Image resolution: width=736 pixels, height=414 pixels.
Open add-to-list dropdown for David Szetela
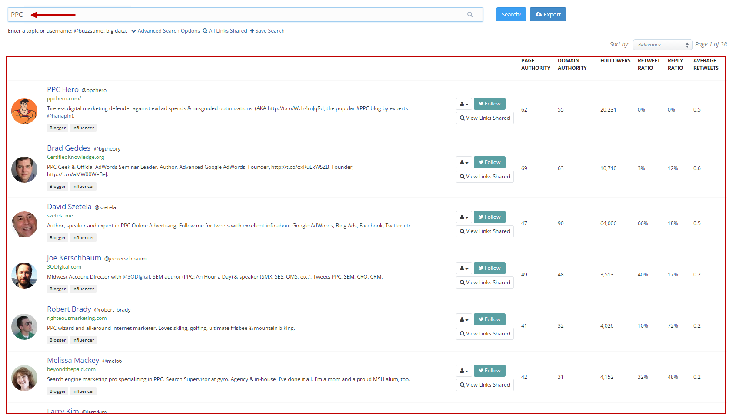point(464,217)
